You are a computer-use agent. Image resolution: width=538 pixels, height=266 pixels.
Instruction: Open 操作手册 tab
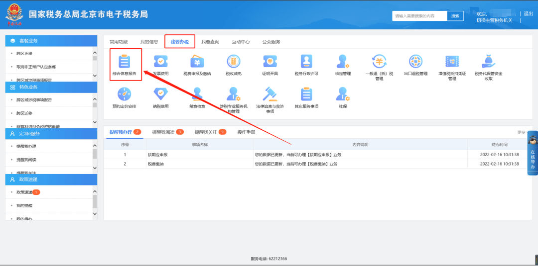click(x=246, y=132)
